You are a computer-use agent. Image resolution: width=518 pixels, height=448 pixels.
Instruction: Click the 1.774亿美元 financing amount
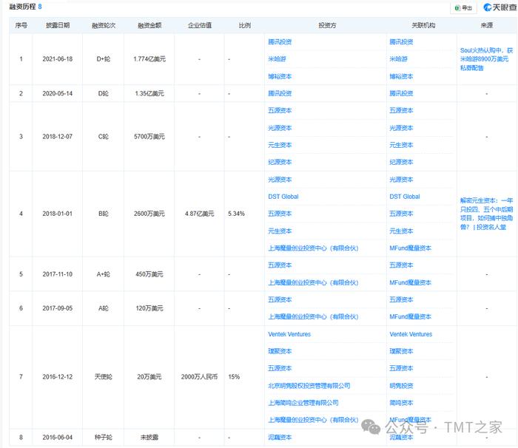click(x=149, y=59)
